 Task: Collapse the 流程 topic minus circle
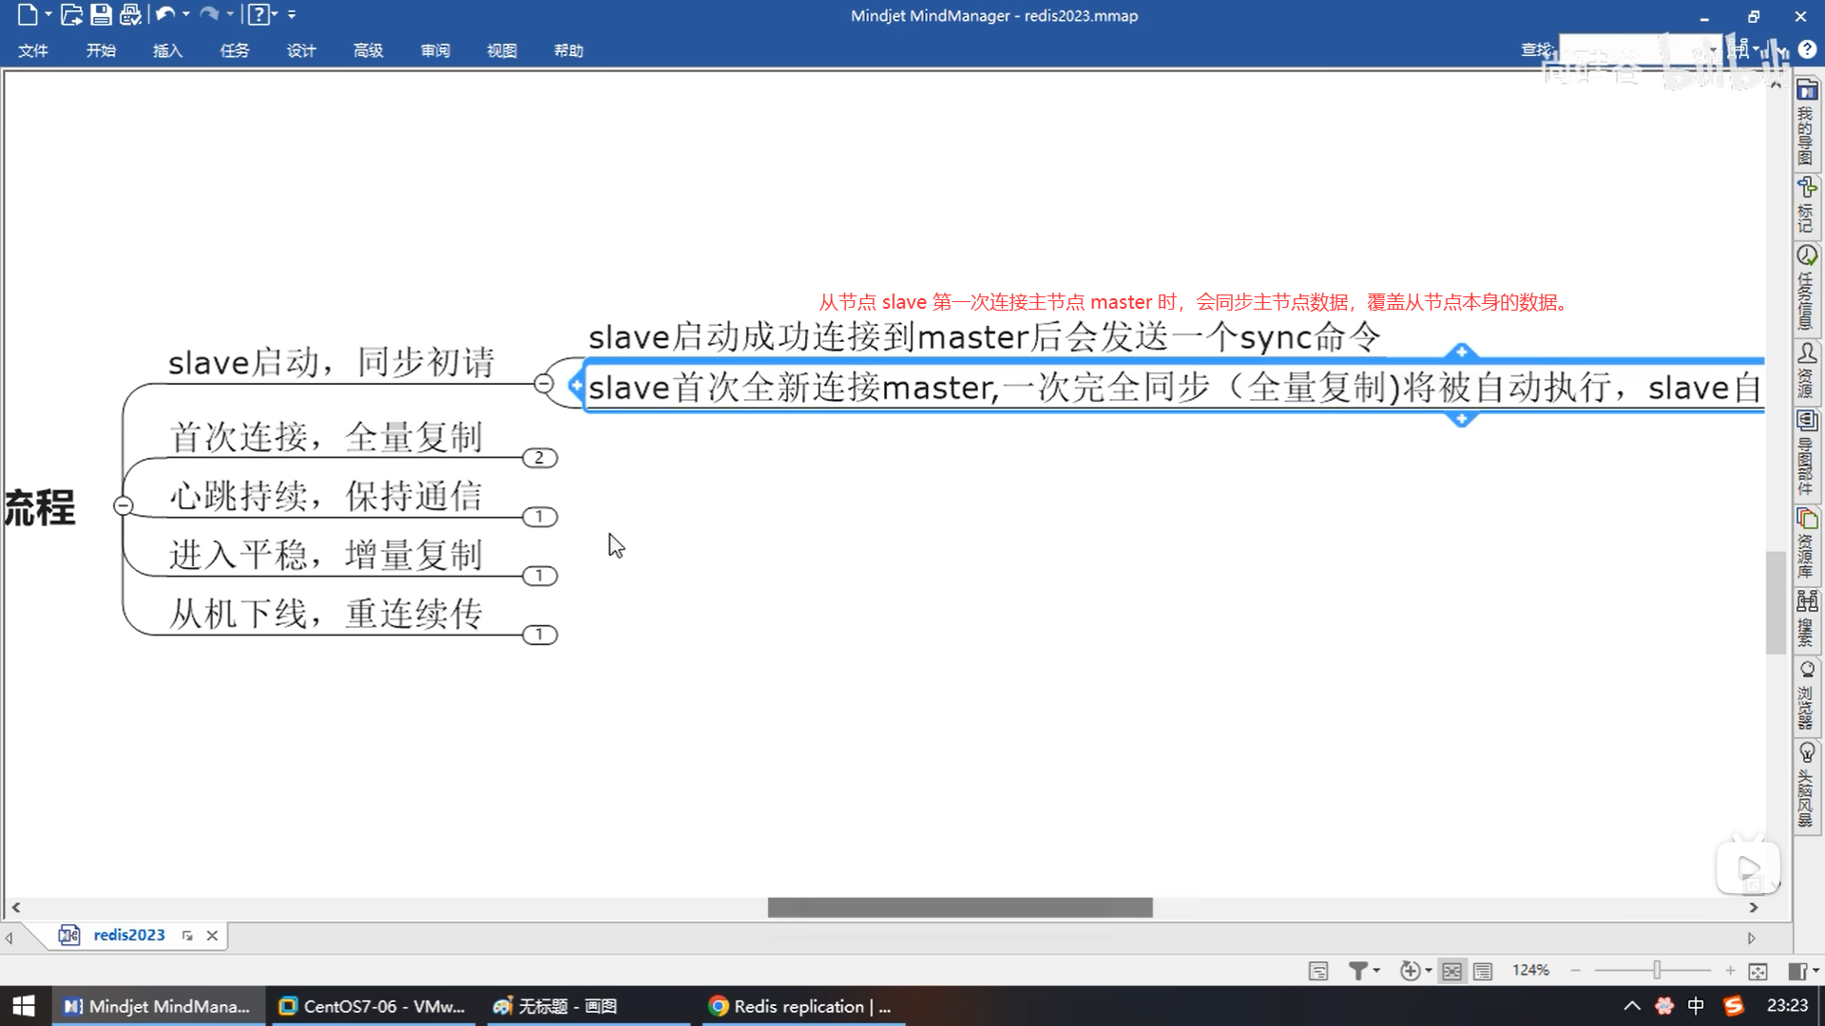123,505
